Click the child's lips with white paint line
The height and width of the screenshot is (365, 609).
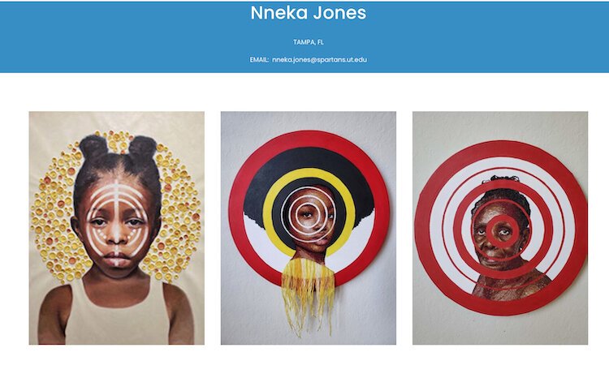(117, 259)
